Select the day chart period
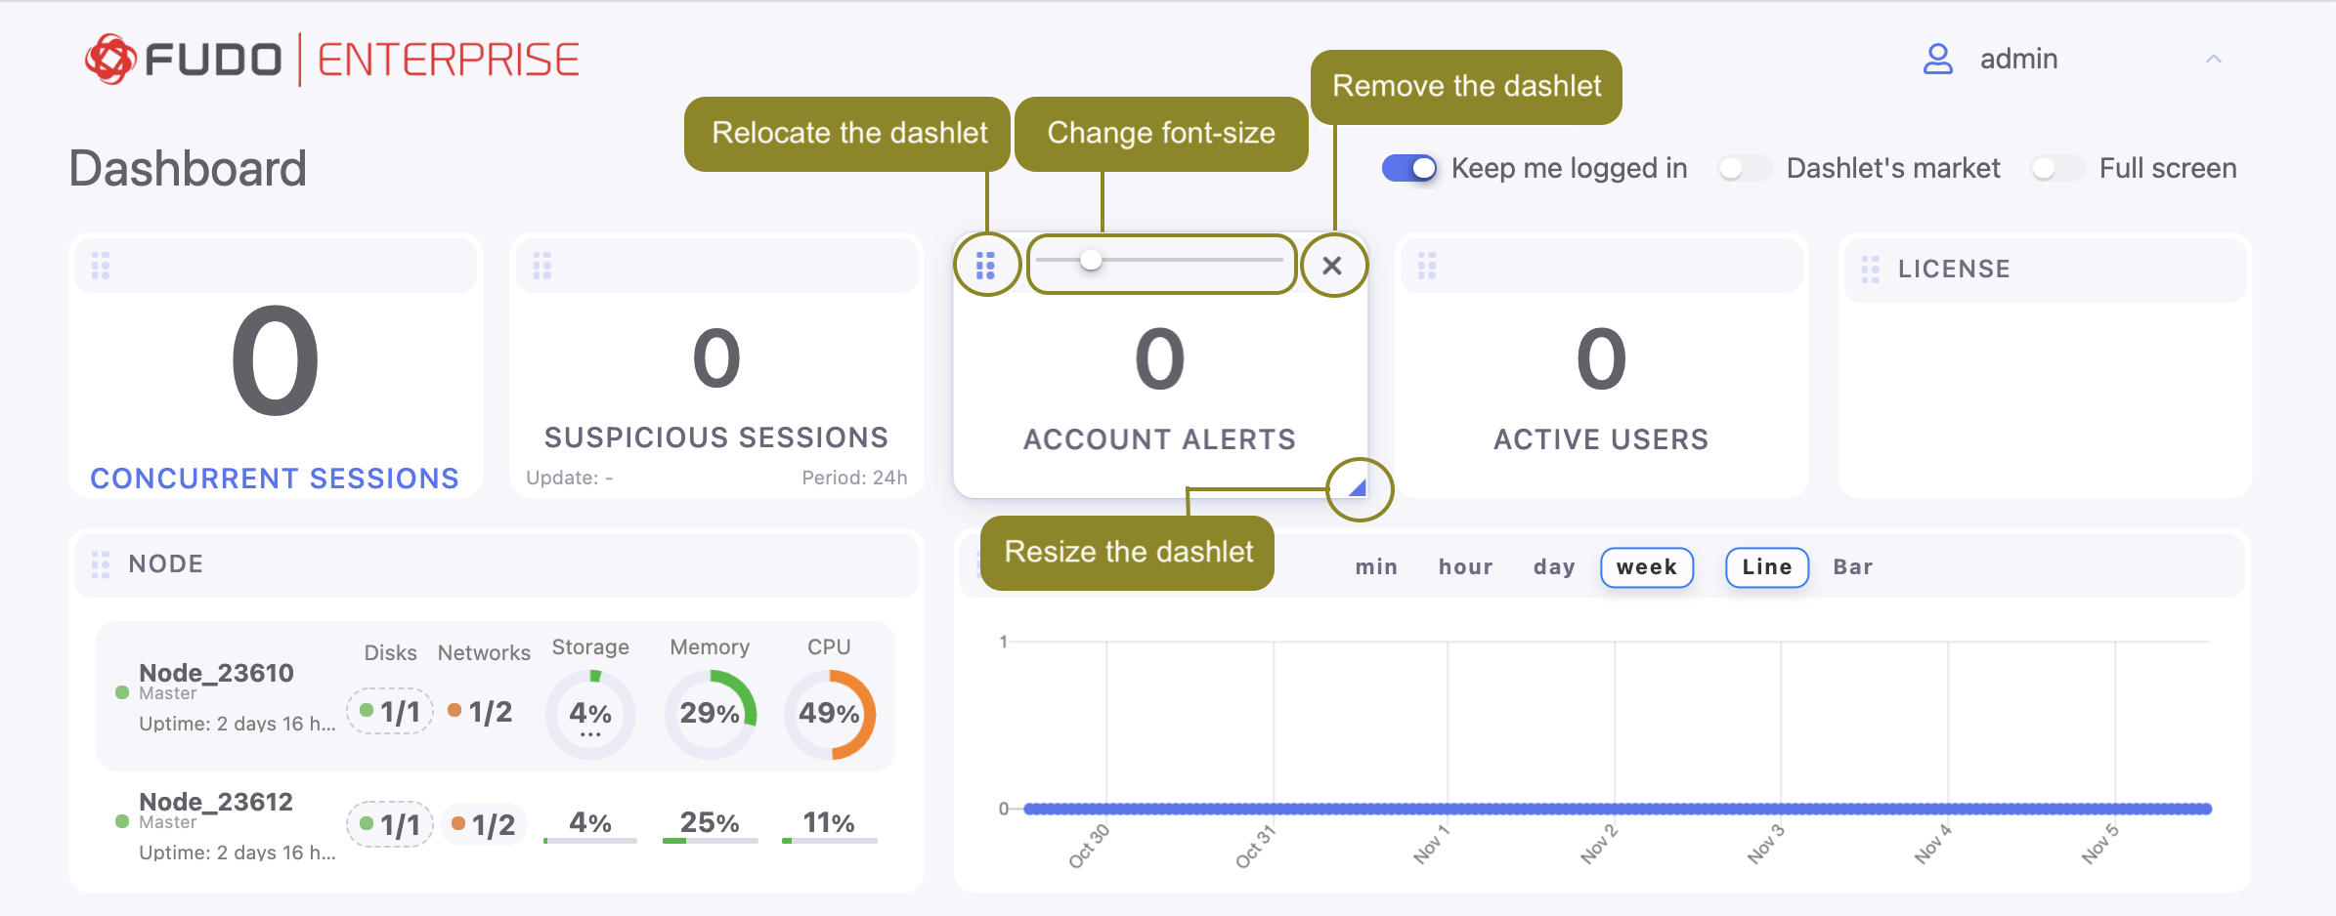The width and height of the screenshot is (2336, 916). coord(1553,567)
